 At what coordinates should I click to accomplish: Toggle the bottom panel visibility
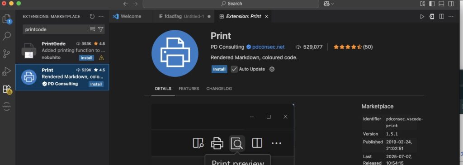441,4
